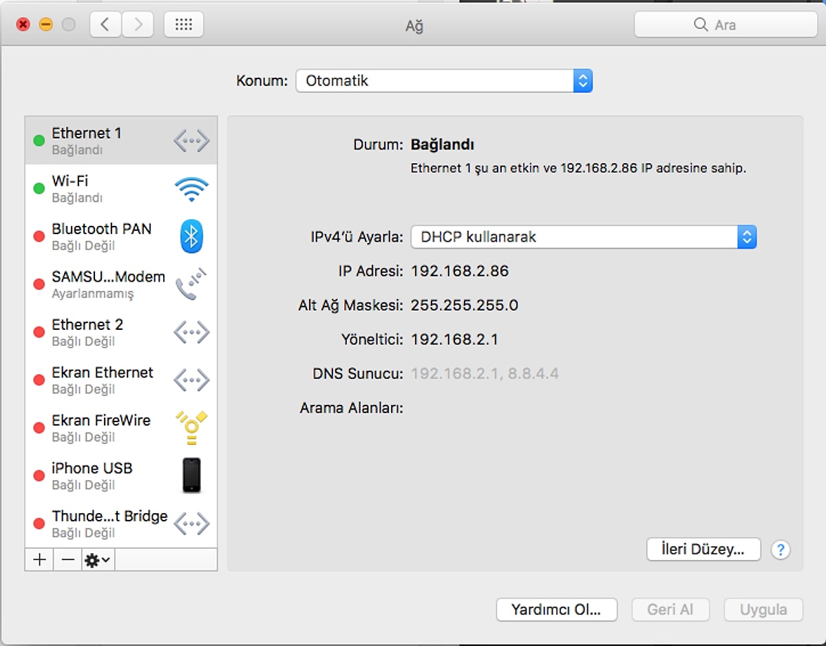Click the Yardımcı Ol button

pyautogui.click(x=556, y=609)
